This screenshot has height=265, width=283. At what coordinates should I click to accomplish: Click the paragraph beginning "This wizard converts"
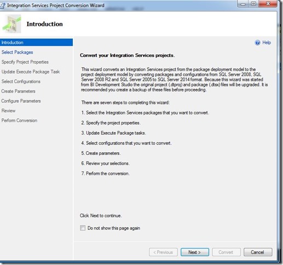point(175,79)
